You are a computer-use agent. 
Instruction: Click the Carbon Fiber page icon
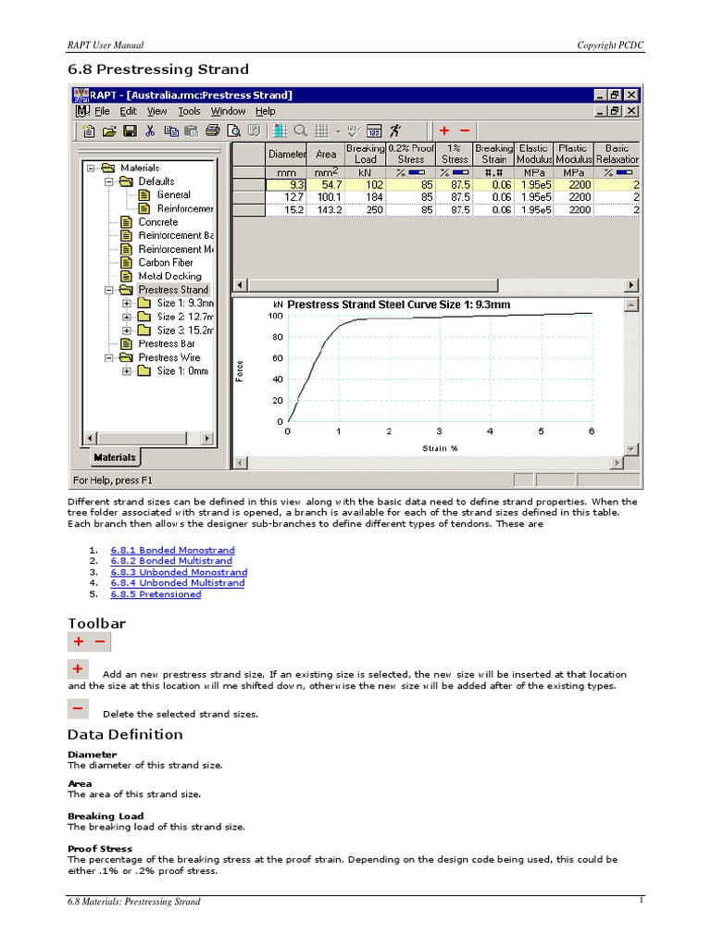[126, 262]
